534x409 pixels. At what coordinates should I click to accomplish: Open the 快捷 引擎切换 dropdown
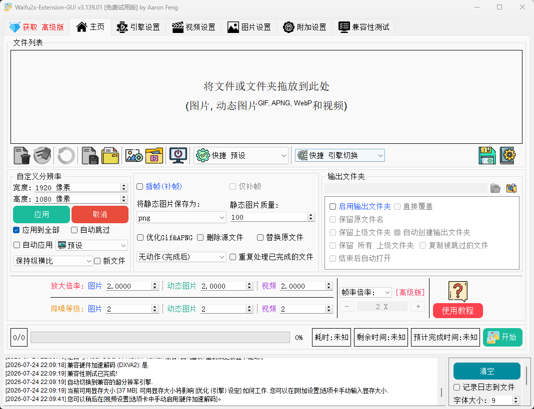point(340,155)
